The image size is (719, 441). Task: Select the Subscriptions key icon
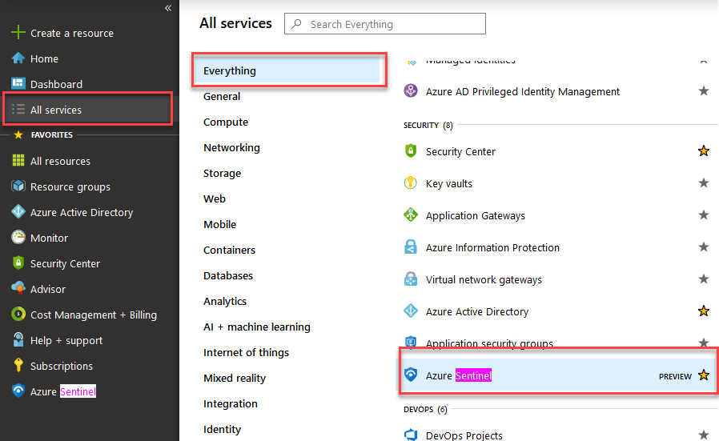click(x=18, y=366)
